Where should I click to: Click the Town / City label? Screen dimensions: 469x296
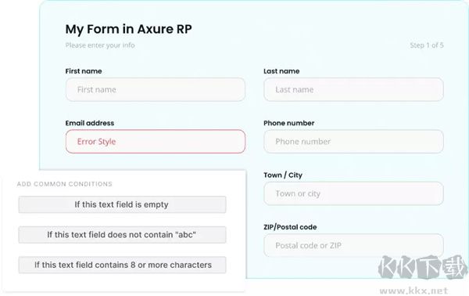click(x=283, y=175)
